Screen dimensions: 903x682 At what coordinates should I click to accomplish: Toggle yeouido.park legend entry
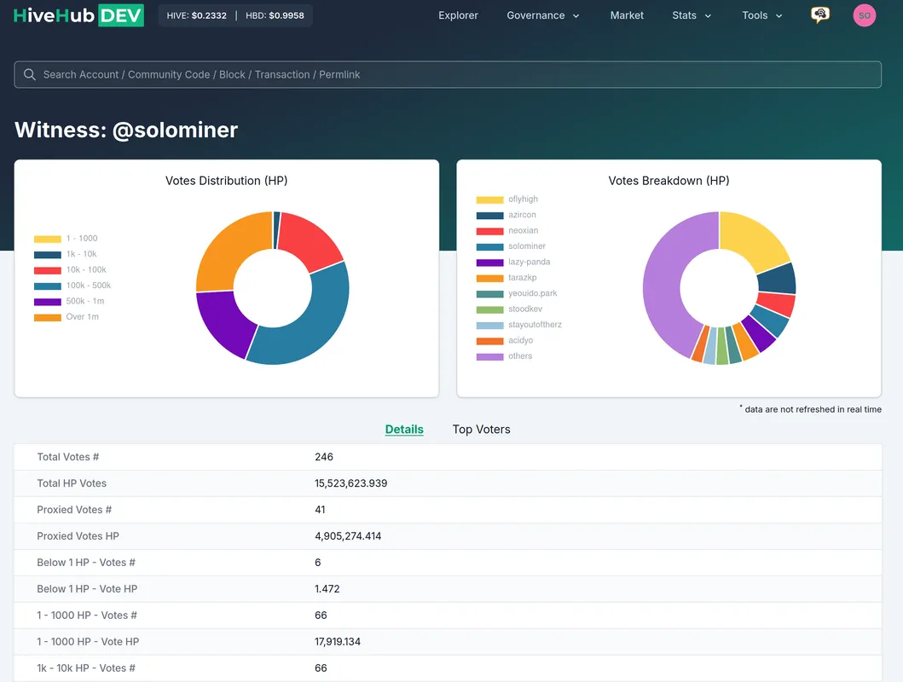coord(517,293)
